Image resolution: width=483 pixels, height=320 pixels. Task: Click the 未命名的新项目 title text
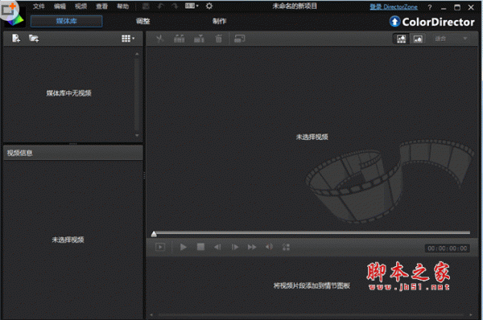(295, 6)
